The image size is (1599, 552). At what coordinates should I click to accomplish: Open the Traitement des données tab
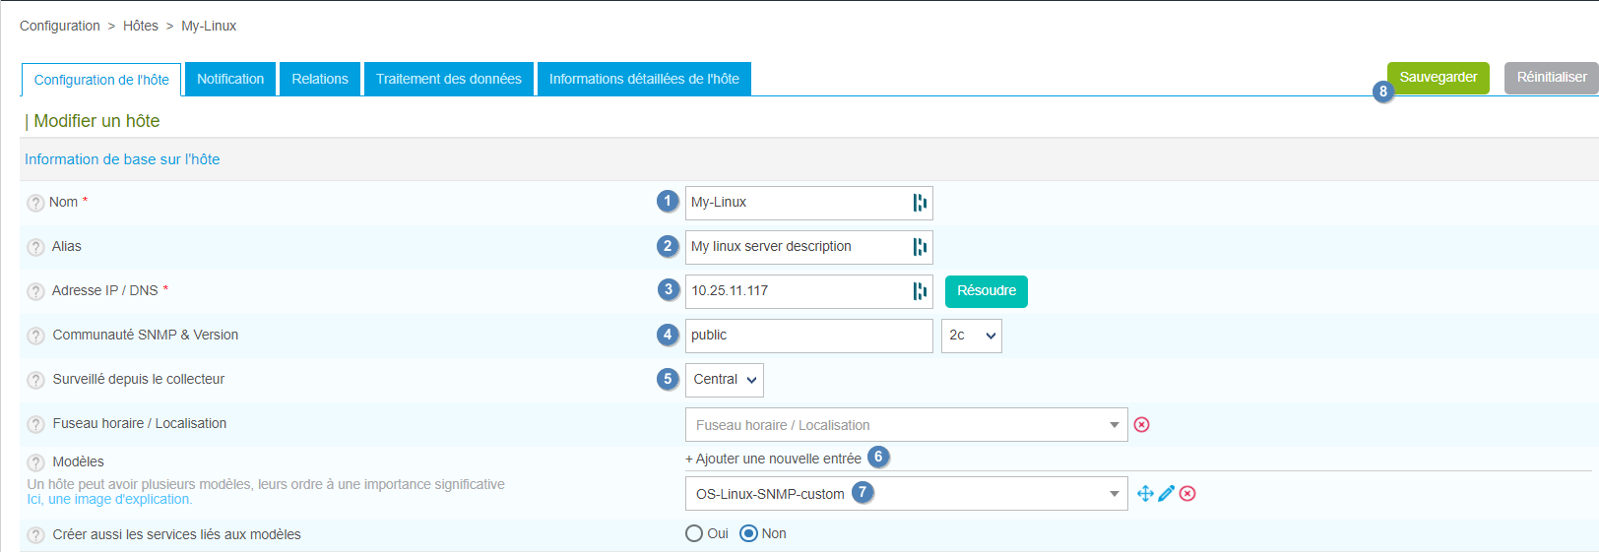(x=448, y=79)
